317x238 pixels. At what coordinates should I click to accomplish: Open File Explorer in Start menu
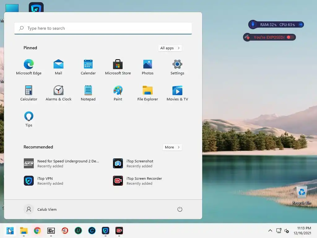pyautogui.click(x=148, y=93)
